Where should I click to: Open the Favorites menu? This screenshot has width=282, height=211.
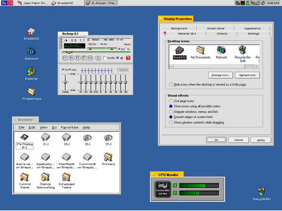(x=70, y=128)
